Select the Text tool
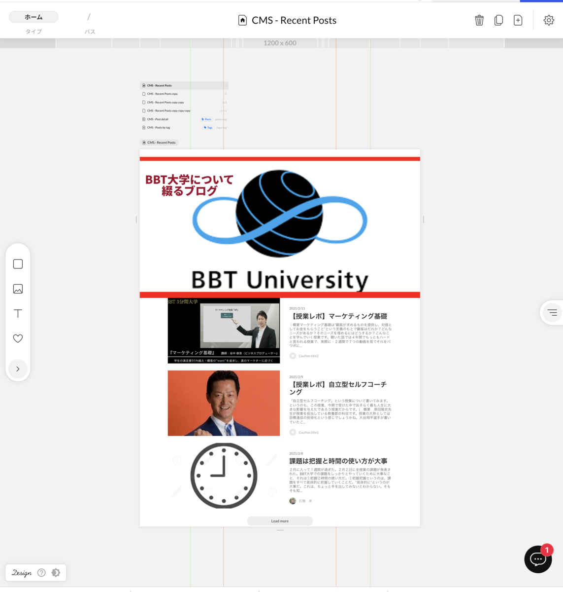Screen dimensions: 563x592 click(x=18, y=313)
